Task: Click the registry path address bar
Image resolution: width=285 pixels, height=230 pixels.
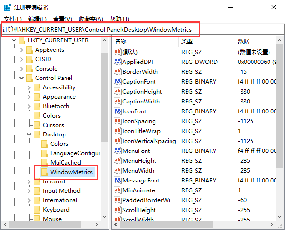Action: [142, 30]
